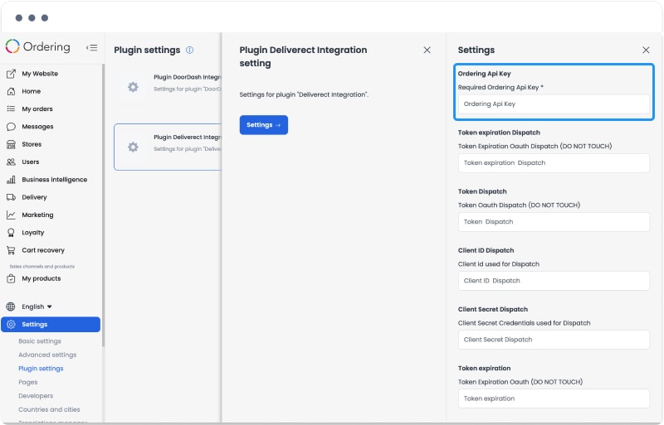664x425 pixels.
Task: Open Delivery in sidebar
Action: click(x=34, y=197)
